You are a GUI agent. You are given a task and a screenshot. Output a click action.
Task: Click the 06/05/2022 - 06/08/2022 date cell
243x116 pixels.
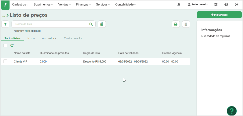point(133,62)
